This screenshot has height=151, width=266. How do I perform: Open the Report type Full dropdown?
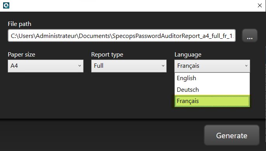(129, 66)
